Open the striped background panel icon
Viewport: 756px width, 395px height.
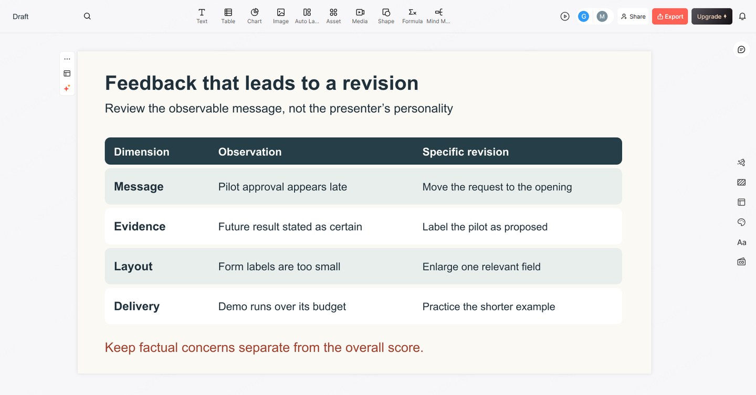[741, 183]
